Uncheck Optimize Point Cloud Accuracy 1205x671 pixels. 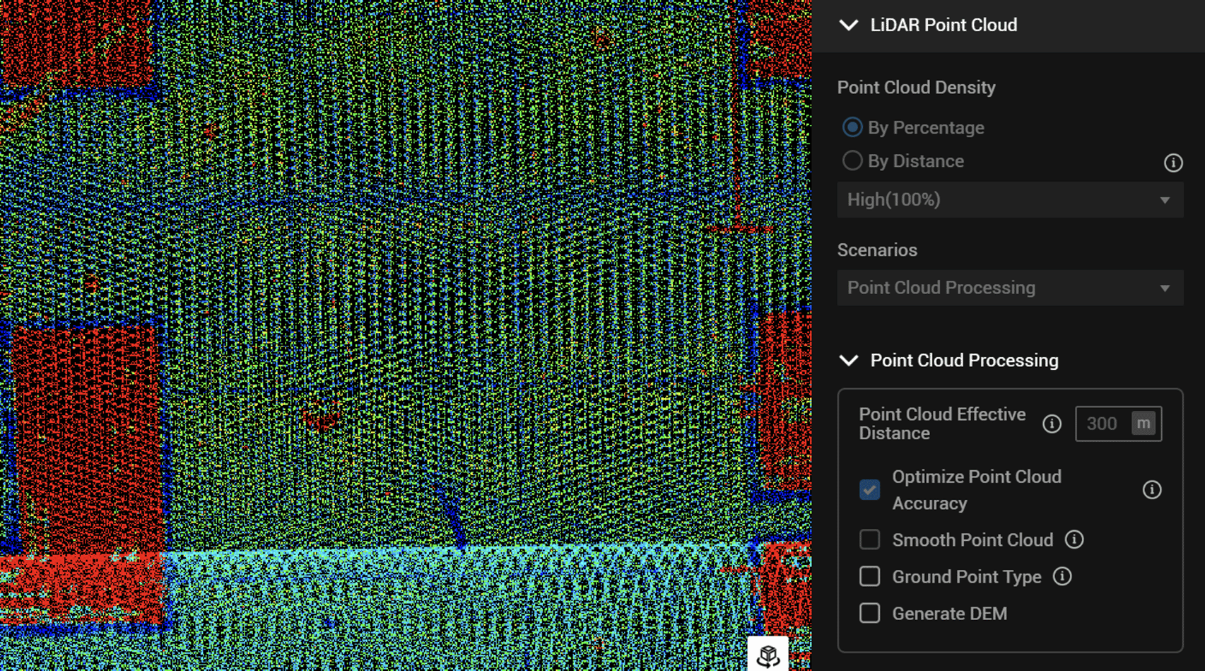[x=870, y=489]
